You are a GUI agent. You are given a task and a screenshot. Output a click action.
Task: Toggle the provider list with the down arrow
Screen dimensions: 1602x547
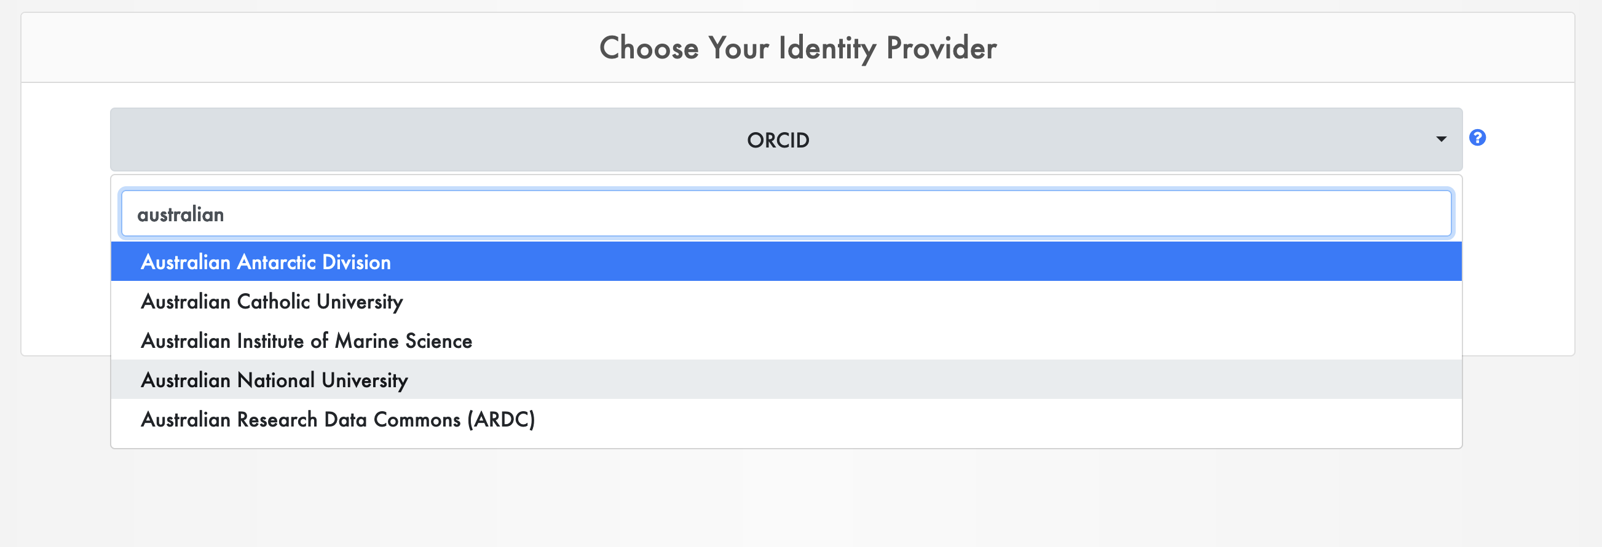click(x=1441, y=140)
